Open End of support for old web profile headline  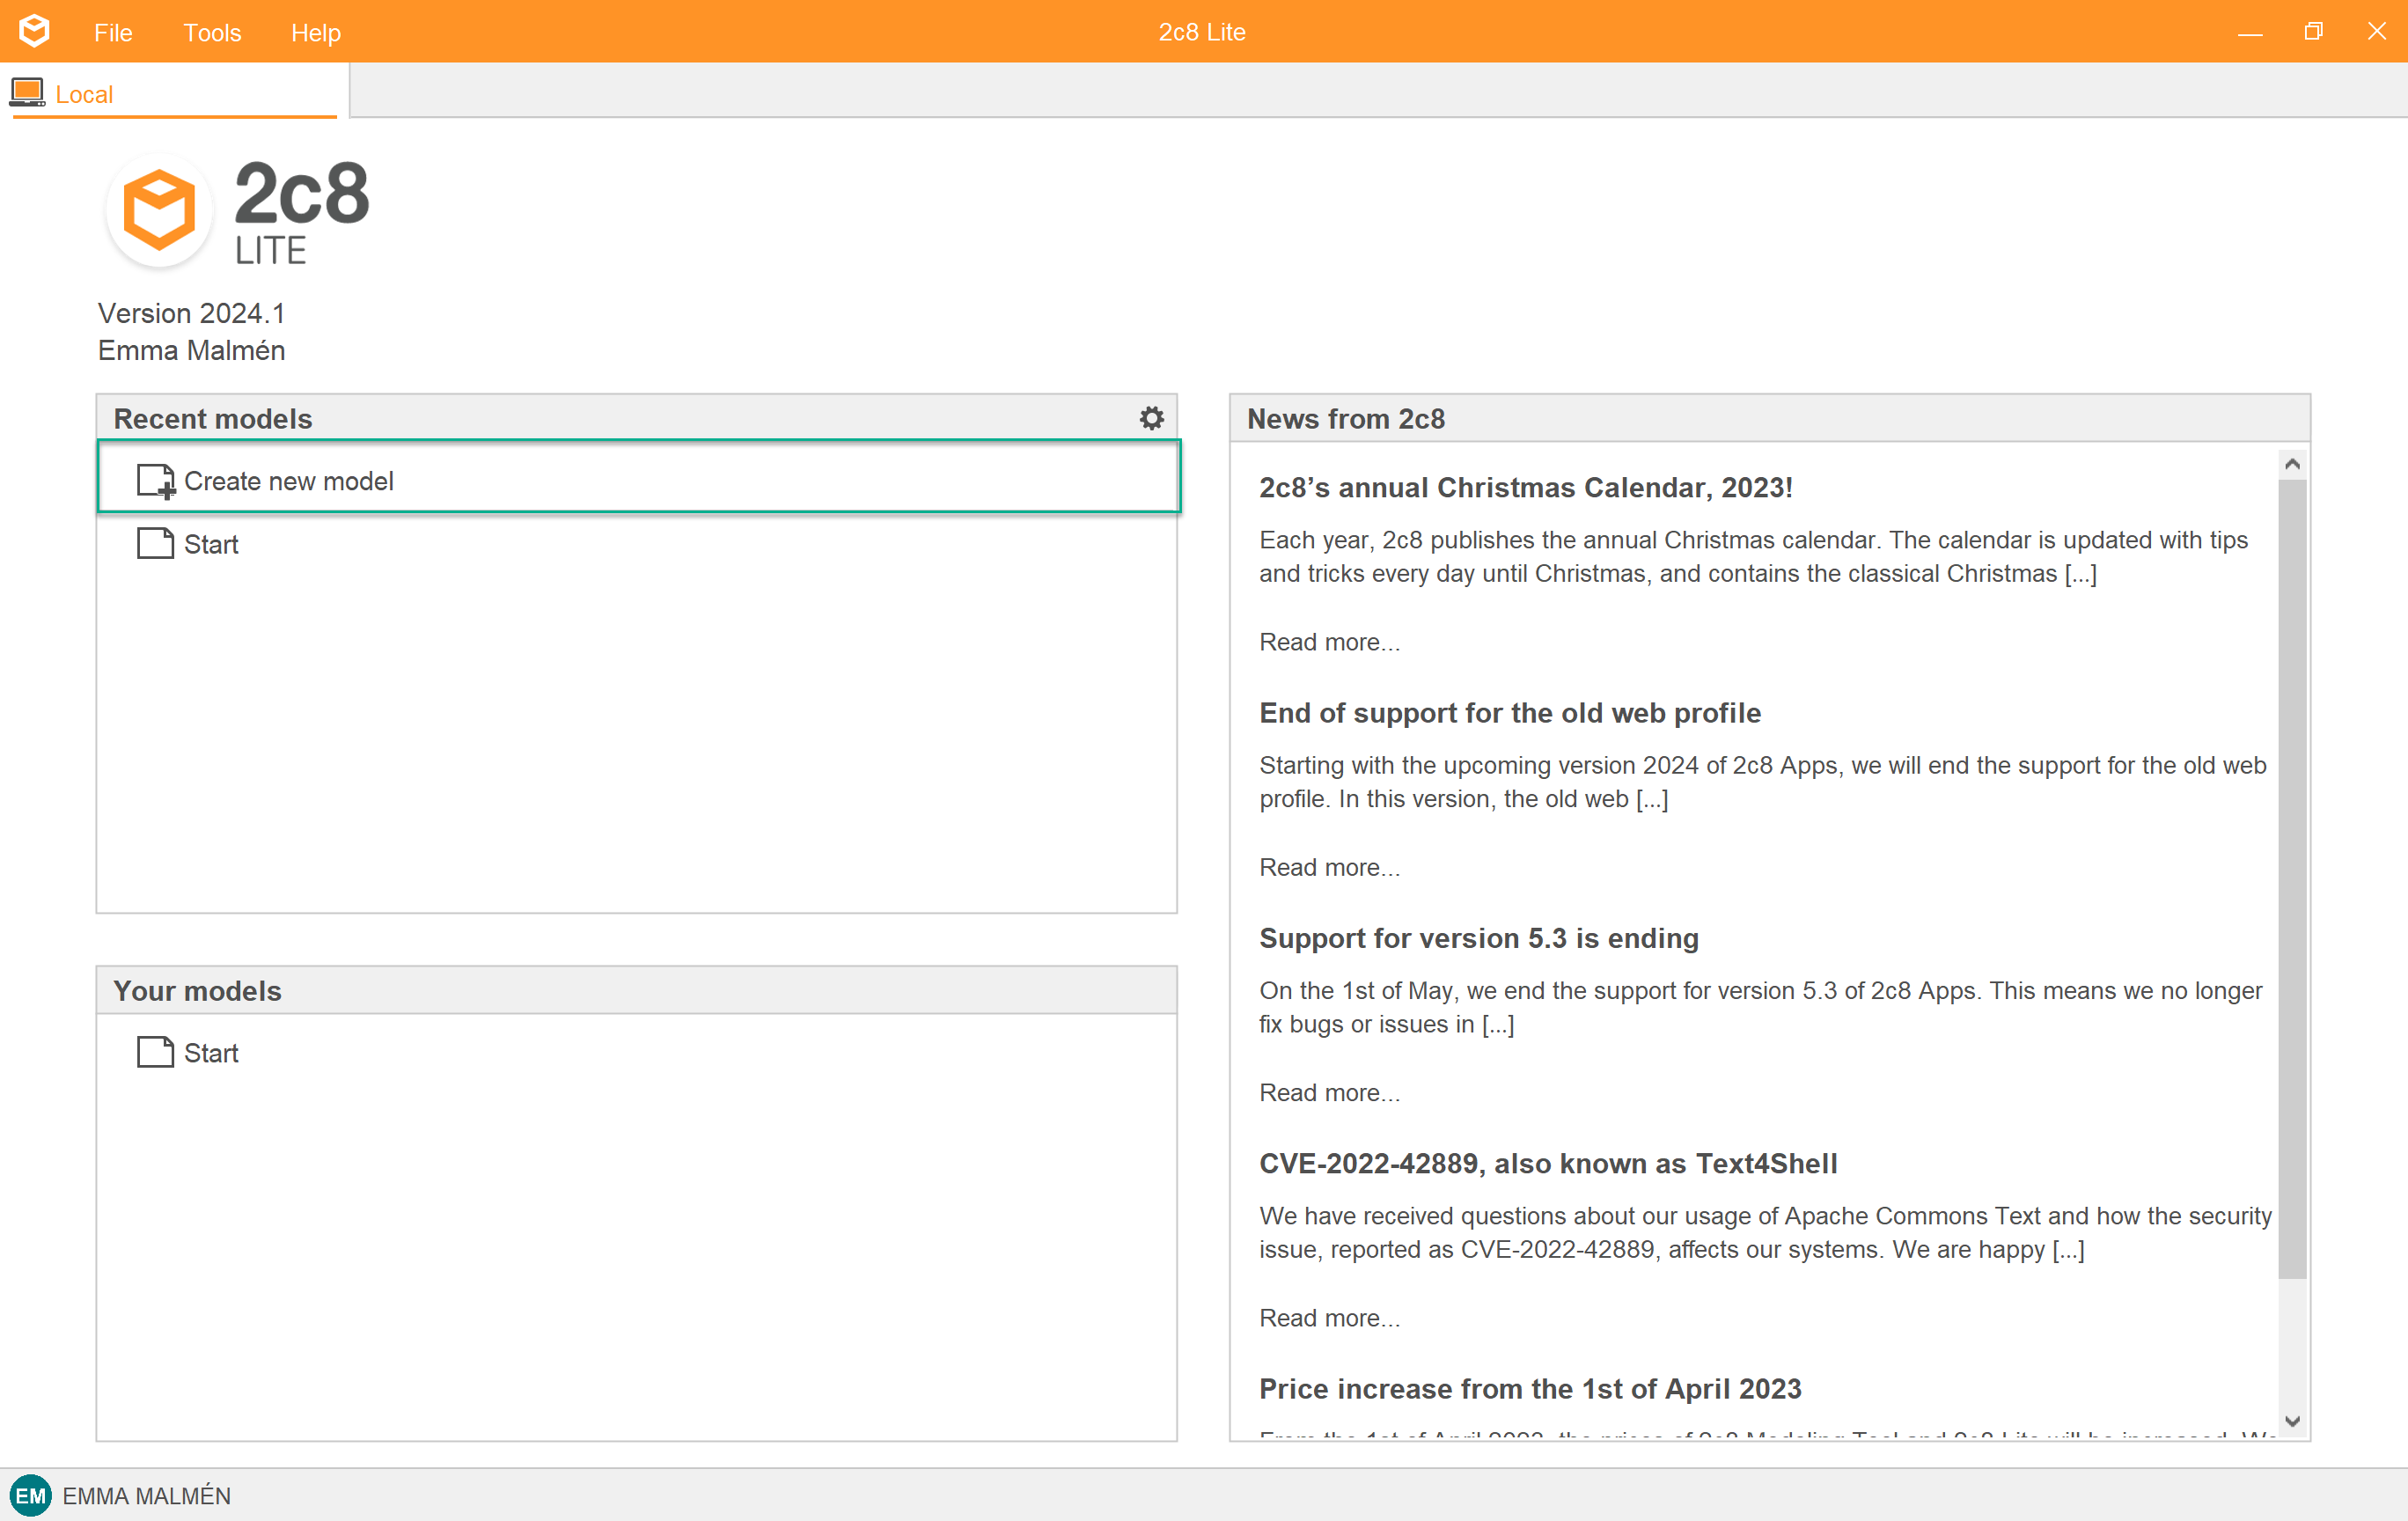click(x=1510, y=713)
